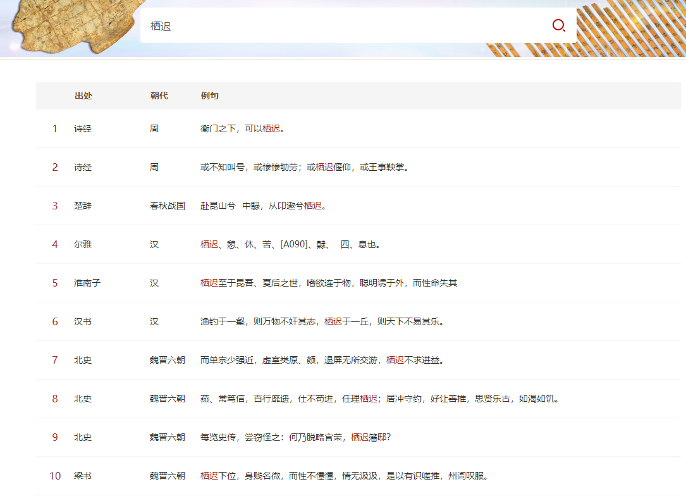Click the sentence 栖迟至于昆吾、夏后之世
The image size is (686, 496).
[x=329, y=283]
